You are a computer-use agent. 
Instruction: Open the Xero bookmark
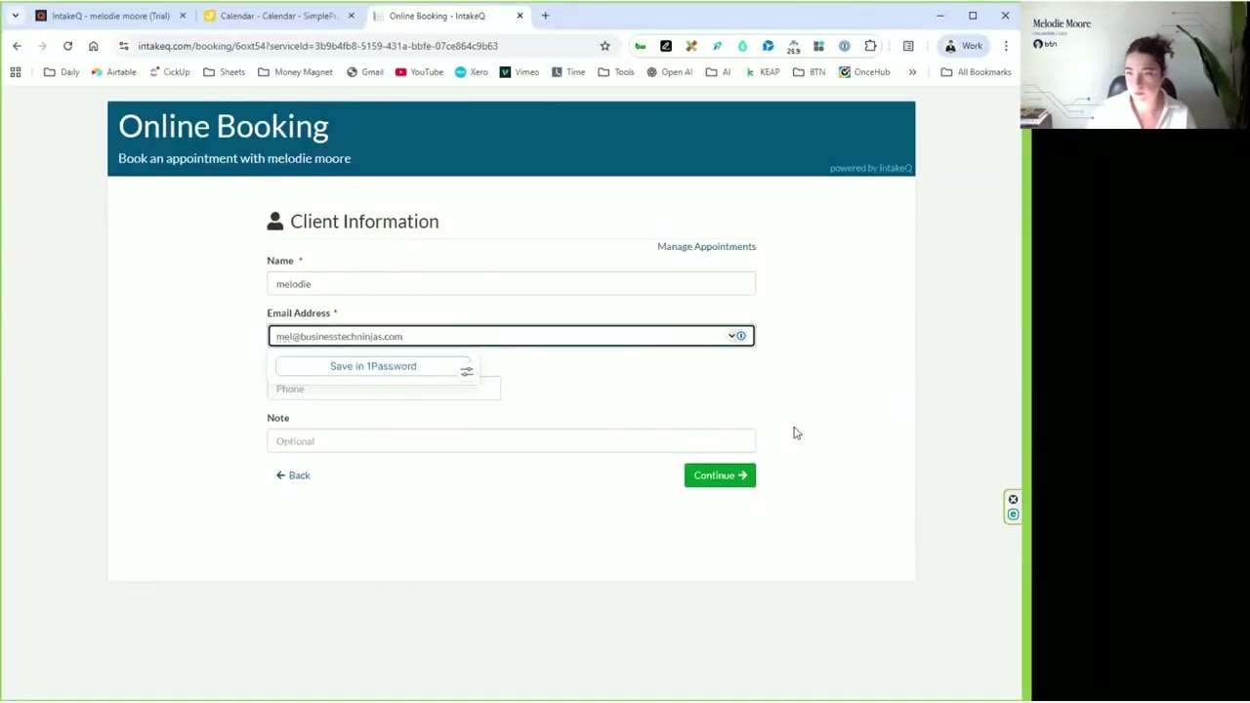pos(471,72)
